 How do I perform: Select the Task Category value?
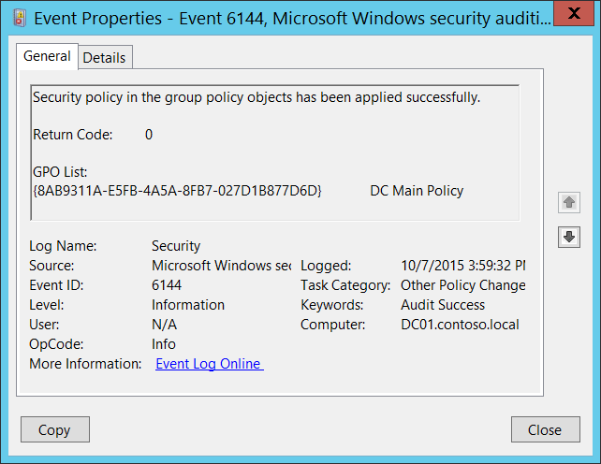pyautogui.click(x=462, y=285)
